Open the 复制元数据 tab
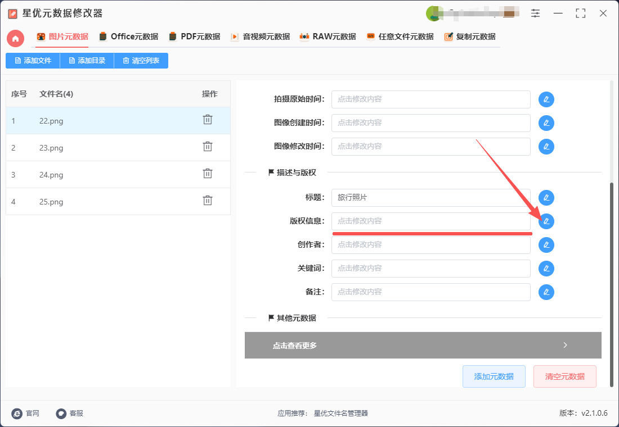This screenshot has width=619, height=427. [x=470, y=37]
